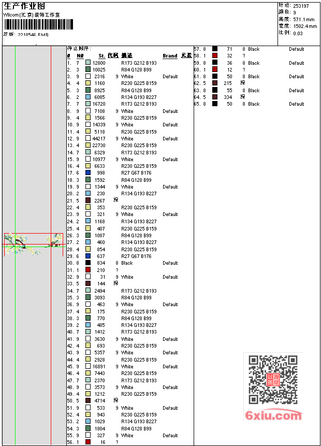Select stitch count '14339' in row 10

(99, 125)
